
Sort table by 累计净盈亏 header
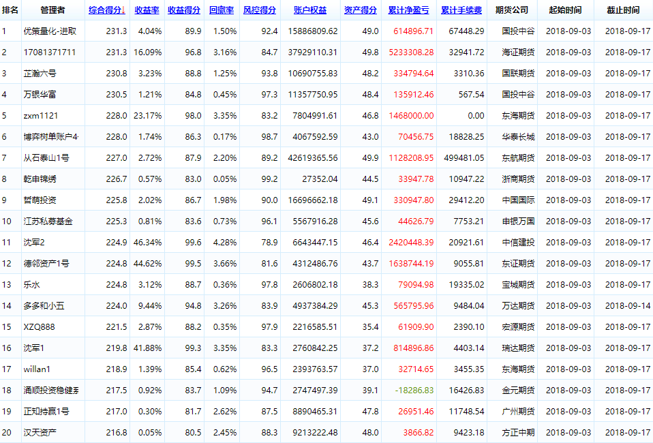pyautogui.click(x=408, y=10)
